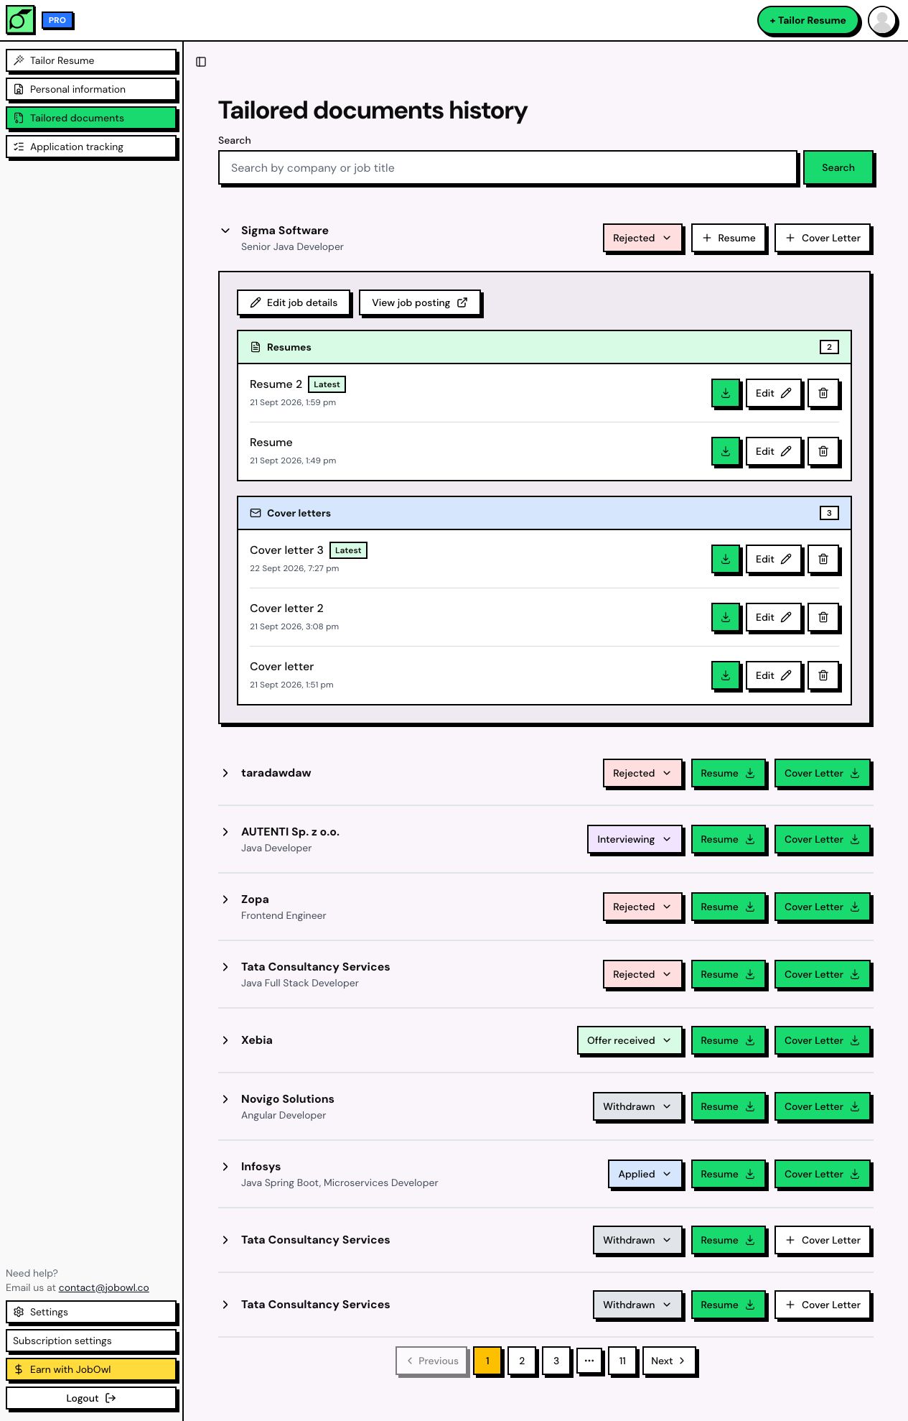Click the Logout button
The image size is (908, 1421).
(91, 1398)
